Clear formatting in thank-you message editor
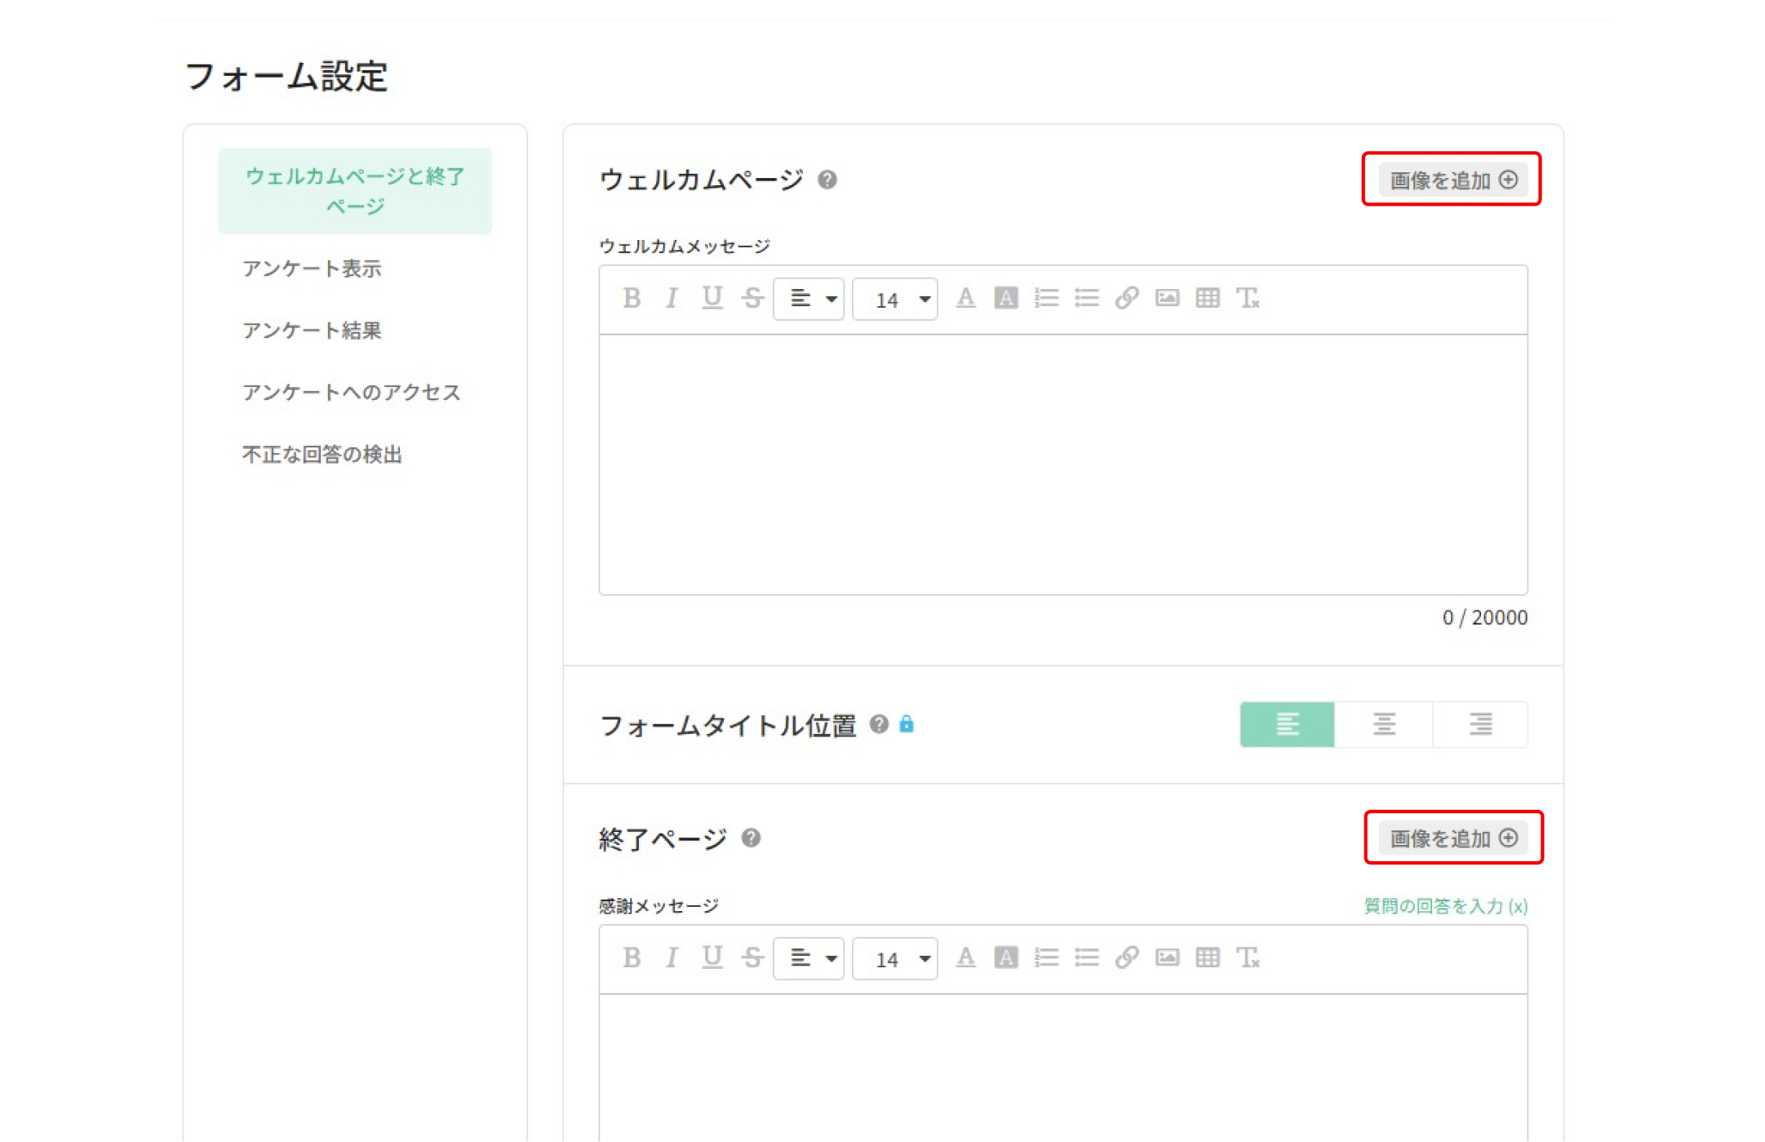Screen dimensions: 1765x1142 (1248, 958)
